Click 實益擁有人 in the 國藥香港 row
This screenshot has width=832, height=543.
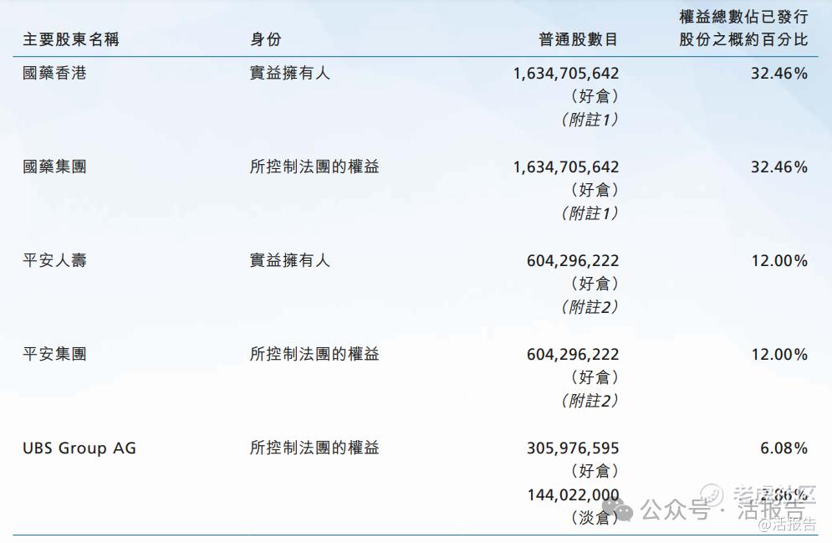point(289,73)
